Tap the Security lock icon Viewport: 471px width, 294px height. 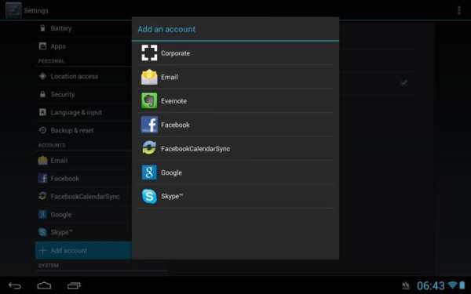pyautogui.click(x=42, y=94)
